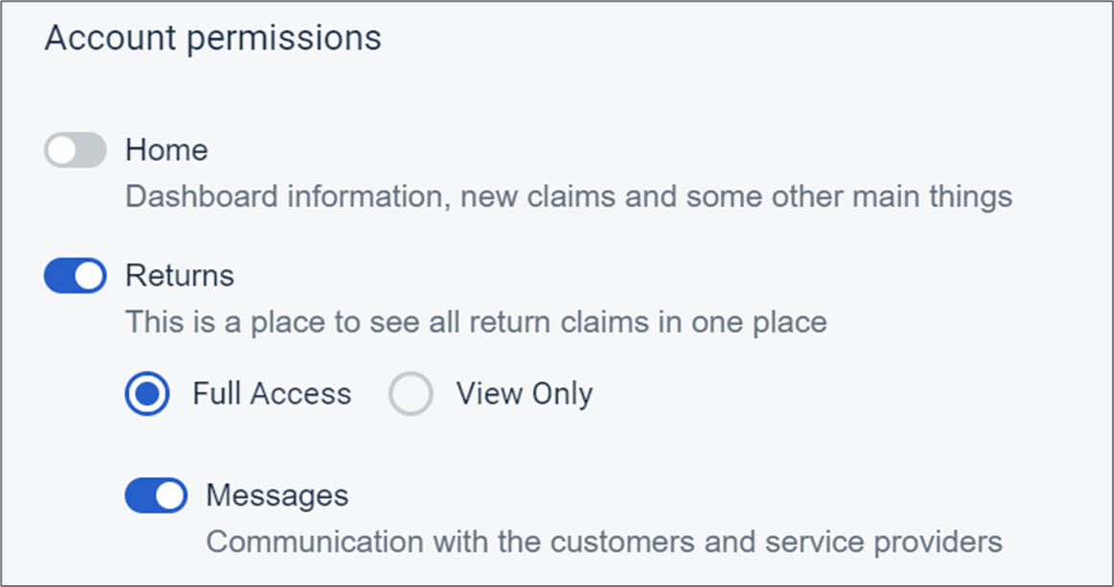Keep Returns on full access level
1114x587 pixels.
[147, 395]
